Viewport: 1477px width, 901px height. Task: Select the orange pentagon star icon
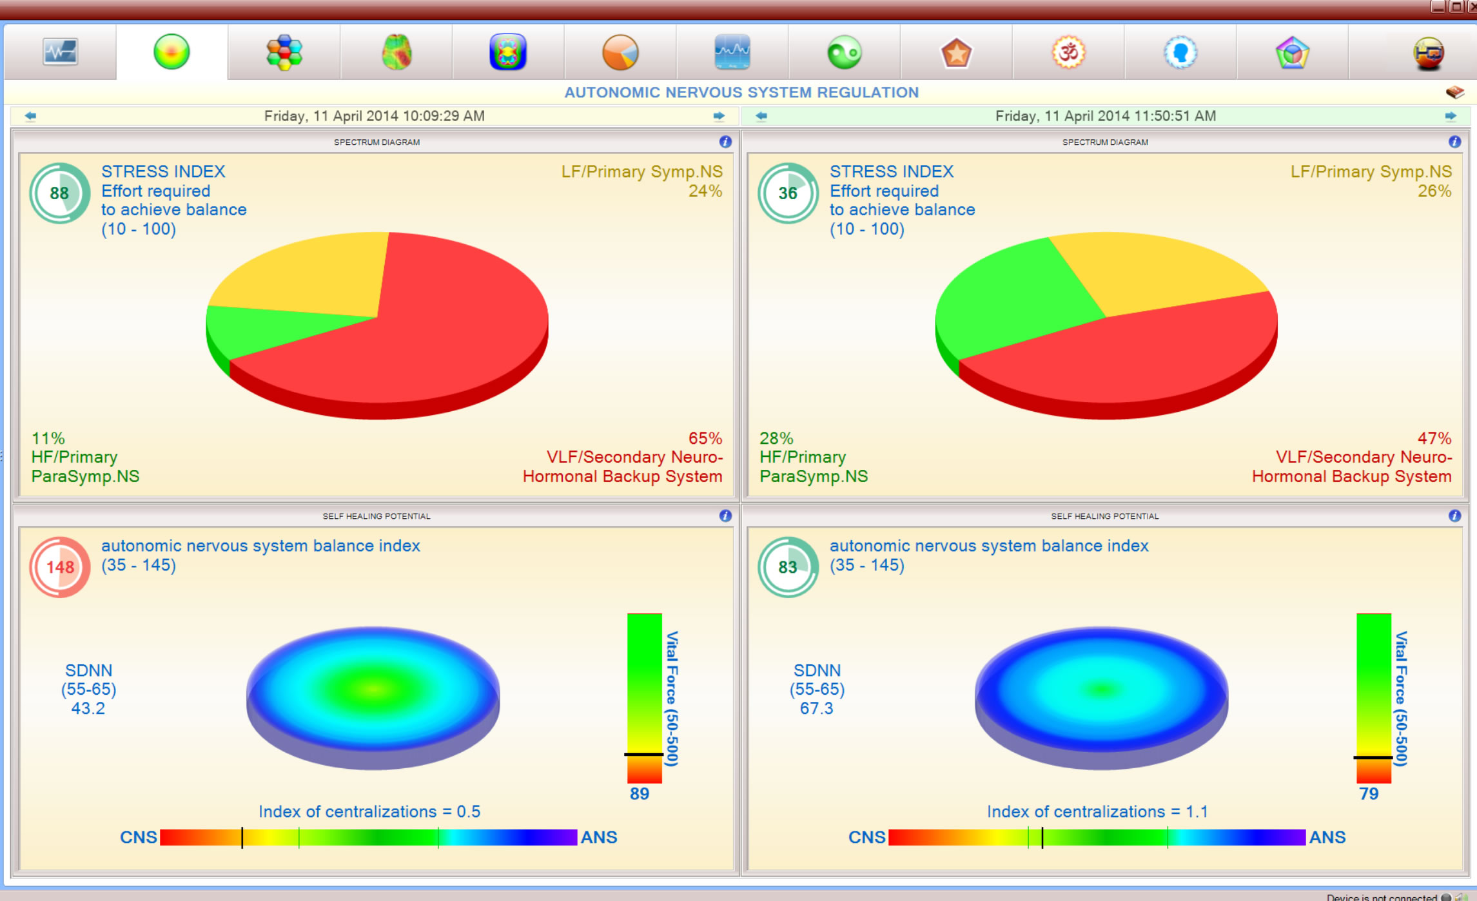click(x=956, y=52)
